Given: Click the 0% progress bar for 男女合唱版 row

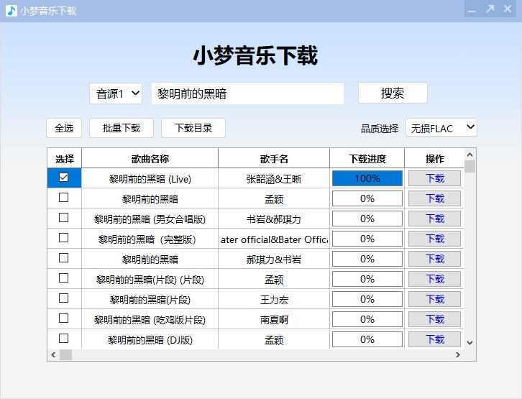Looking at the screenshot, I should pos(367,219).
